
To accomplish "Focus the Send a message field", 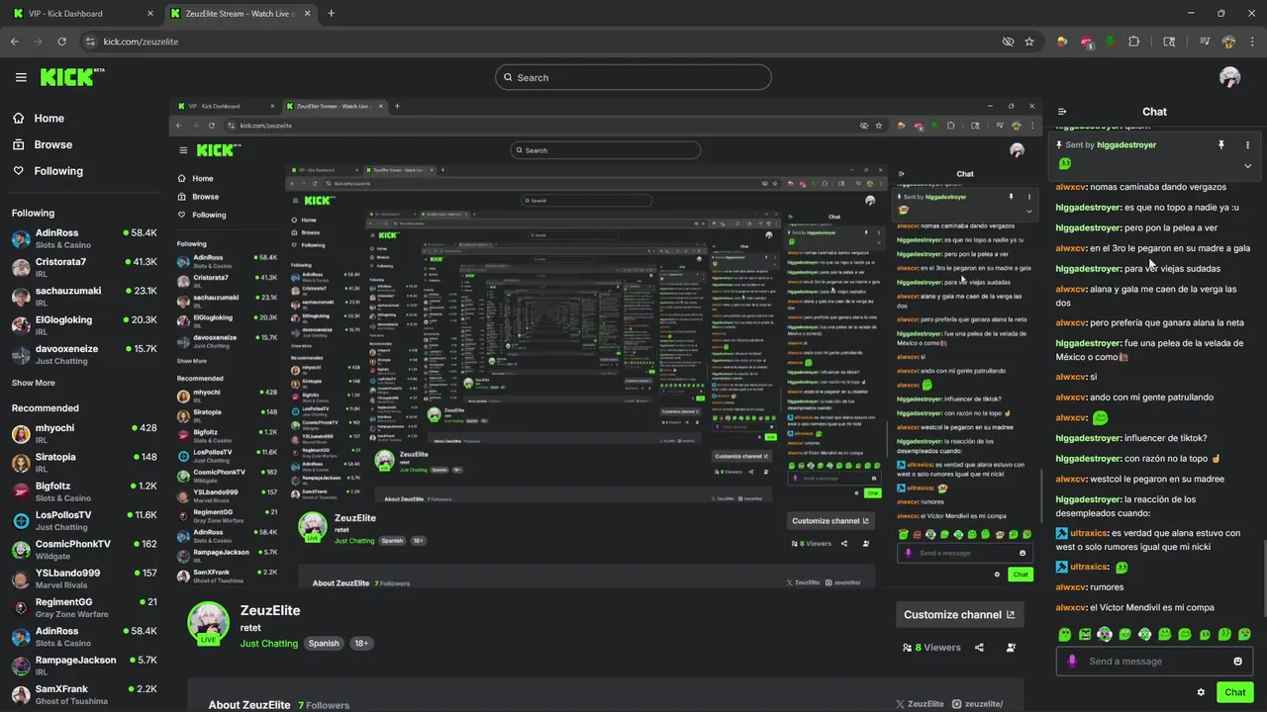I will tap(1154, 661).
